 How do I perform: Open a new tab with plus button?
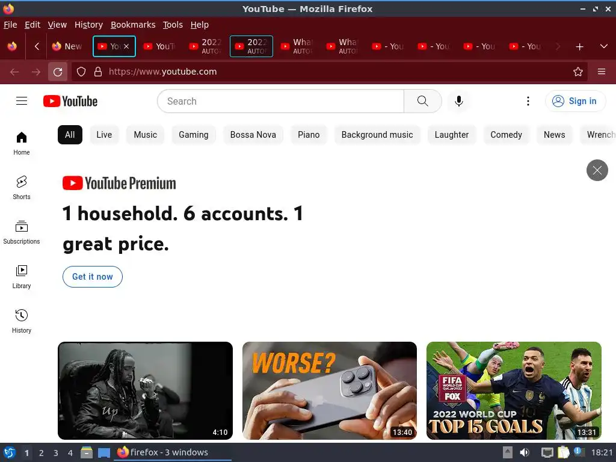click(x=579, y=47)
